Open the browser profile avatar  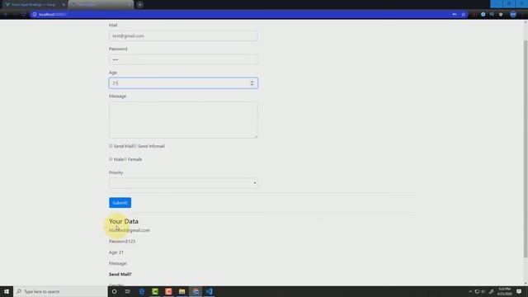513,15
